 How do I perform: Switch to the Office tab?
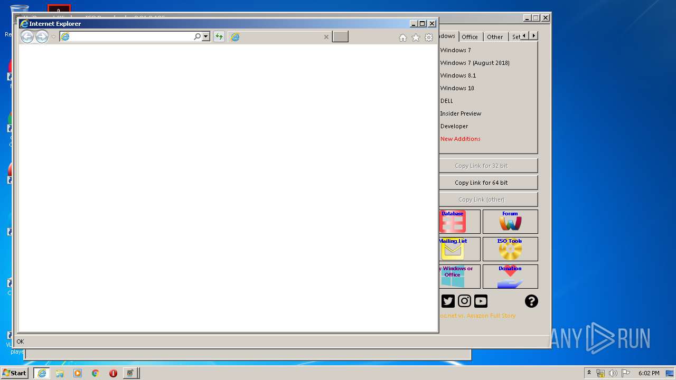[x=470, y=37]
